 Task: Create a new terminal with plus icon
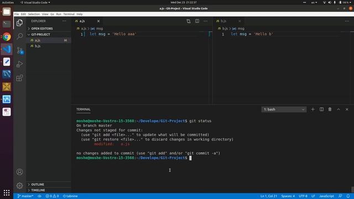coord(313,109)
